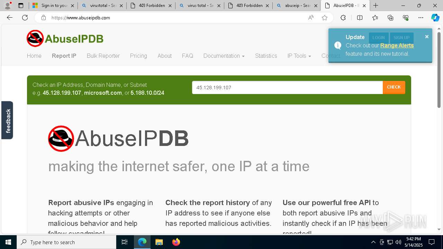Open Extensions puzzle icon
Viewport: 443px width, 249px height.
[343, 18]
